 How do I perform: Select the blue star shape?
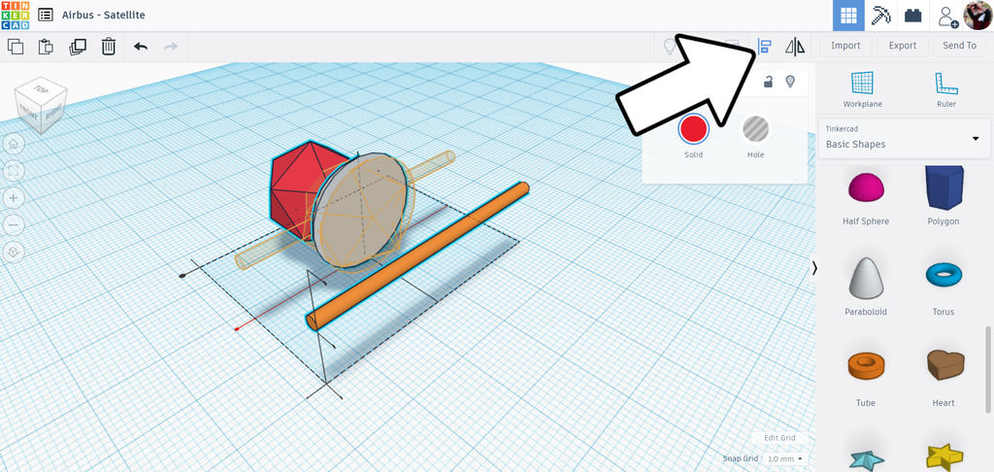[x=866, y=460]
